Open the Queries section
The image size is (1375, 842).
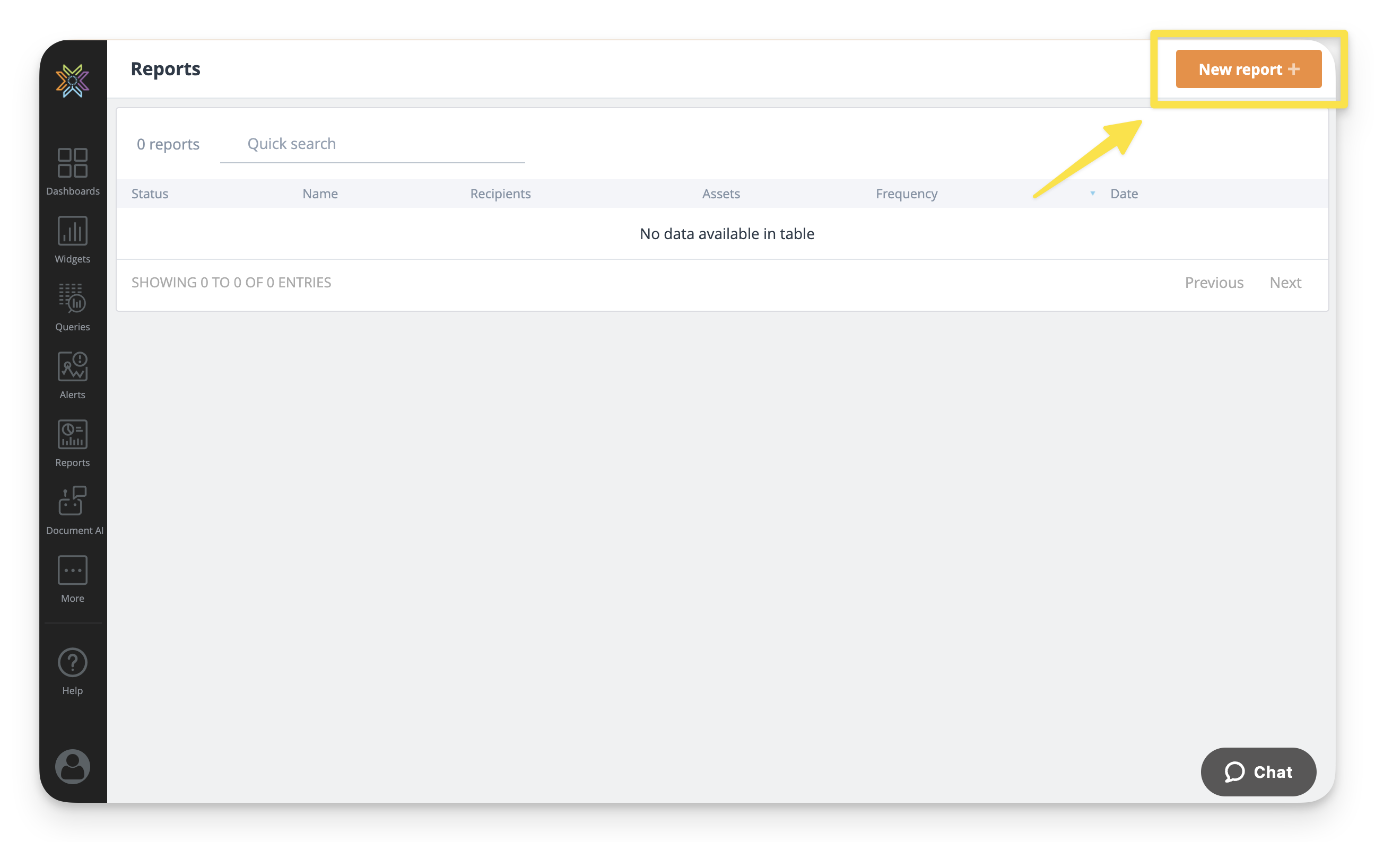point(73,306)
